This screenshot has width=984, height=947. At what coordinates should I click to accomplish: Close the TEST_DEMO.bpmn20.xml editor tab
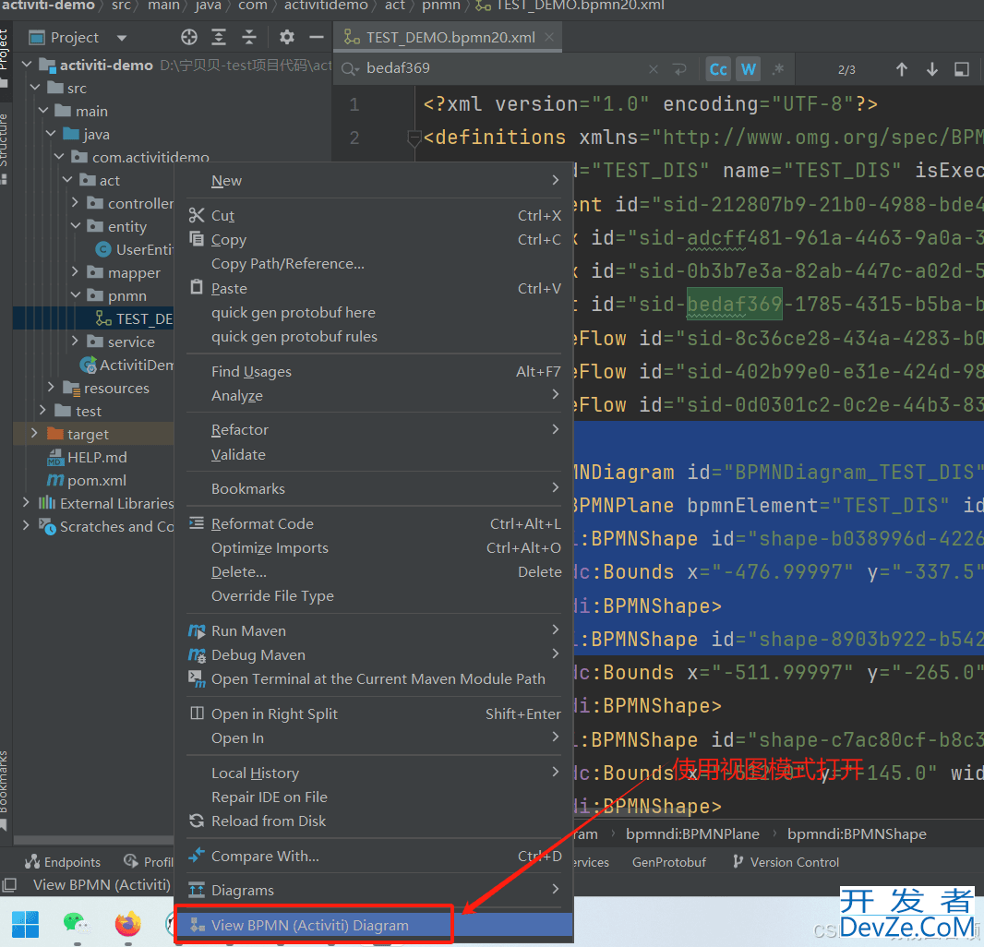pyautogui.click(x=549, y=37)
